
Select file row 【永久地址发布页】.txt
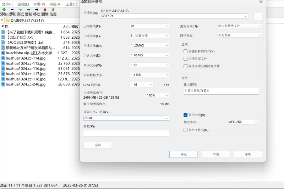pyautogui.click(x=40, y=43)
